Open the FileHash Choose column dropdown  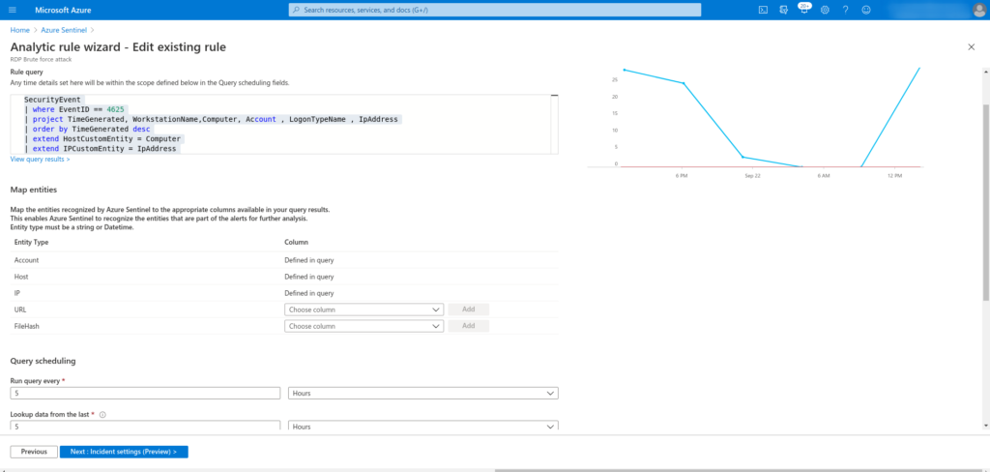[x=364, y=326]
